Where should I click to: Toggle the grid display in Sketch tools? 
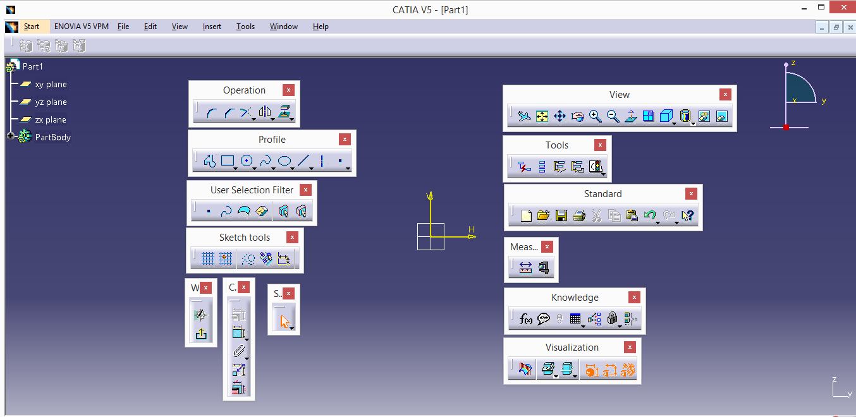tap(209, 258)
